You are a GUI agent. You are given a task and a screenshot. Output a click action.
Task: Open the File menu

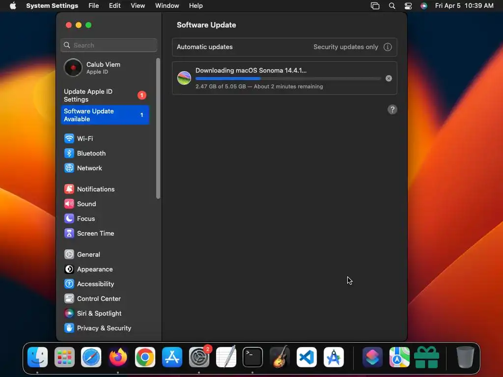coord(94,6)
